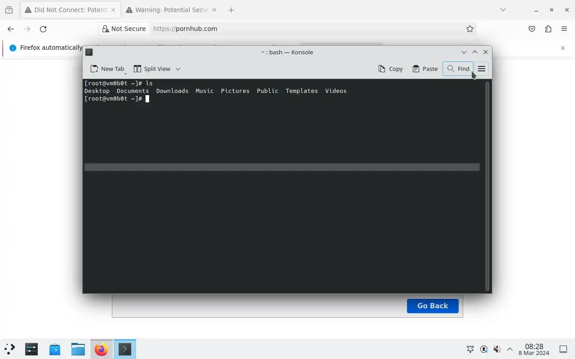575x359 pixels.
Task: Open system updates tray icon
Action: tap(484, 349)
